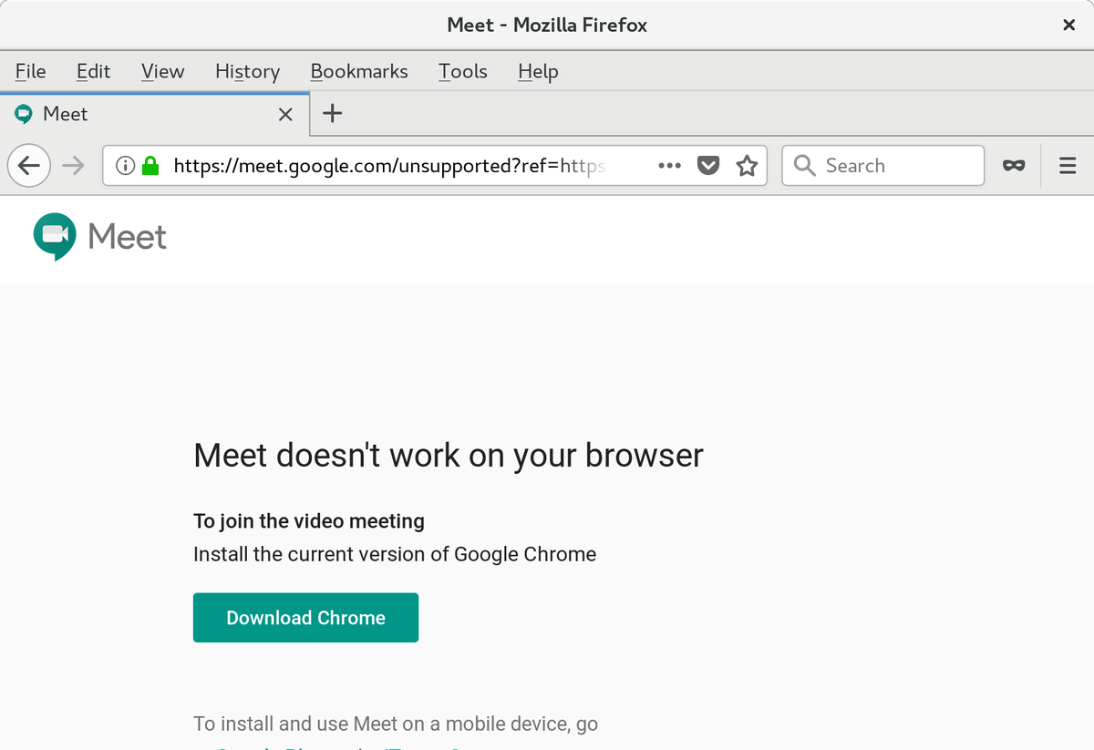Click the private browsing mask icon
1094x750 pixels.
[x=1014, y=166]
